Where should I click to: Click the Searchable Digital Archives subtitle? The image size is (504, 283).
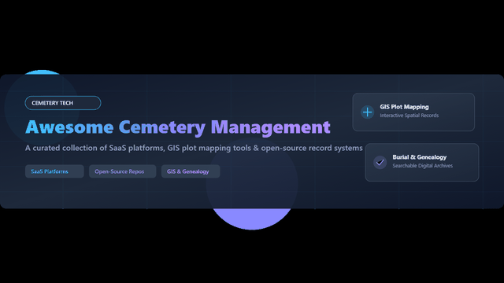(x=423, y=166)
